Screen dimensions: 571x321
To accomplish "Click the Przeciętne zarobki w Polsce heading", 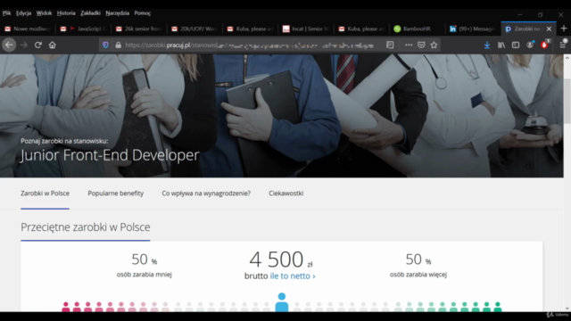I will pyautogui.click(x=86, y=227).
